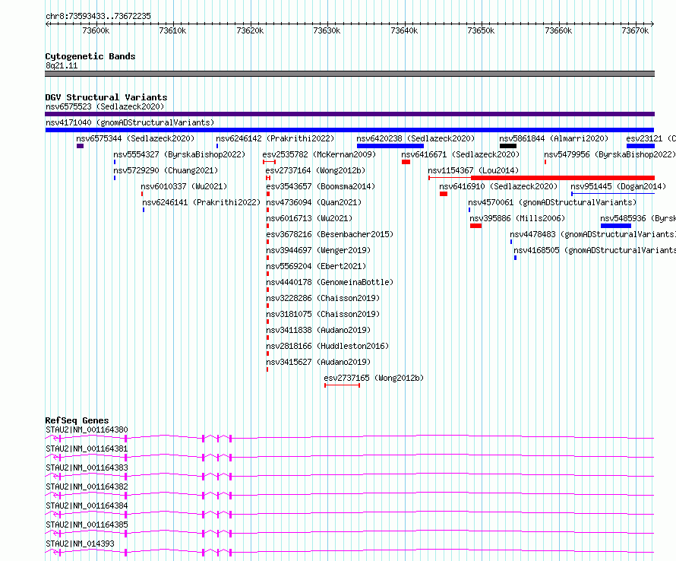Click the red nsv395886 (Mills2006) bar
The height and width of the screenshot is (561, 676).
475,226
